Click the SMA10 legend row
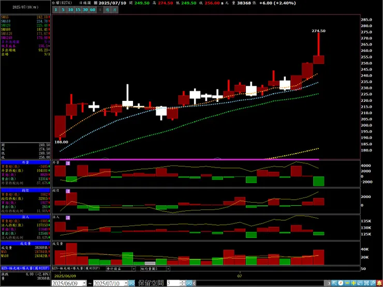The width and height of the screenshot is (383, 287). 25,21
